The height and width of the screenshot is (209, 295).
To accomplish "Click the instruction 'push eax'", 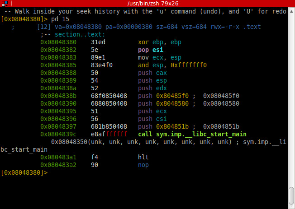I will click(152, 73).
